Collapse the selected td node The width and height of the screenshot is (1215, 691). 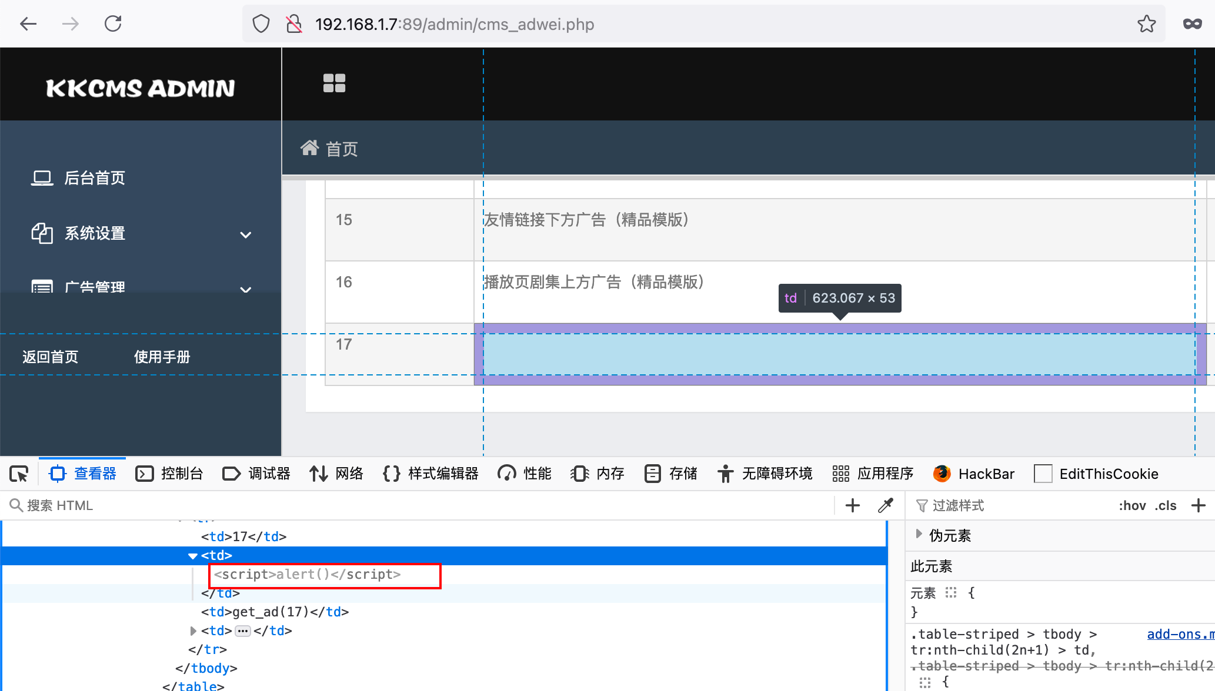point(193,555)
